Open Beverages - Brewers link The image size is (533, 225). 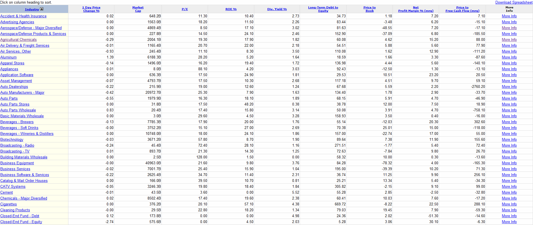[x=17, y=122]
